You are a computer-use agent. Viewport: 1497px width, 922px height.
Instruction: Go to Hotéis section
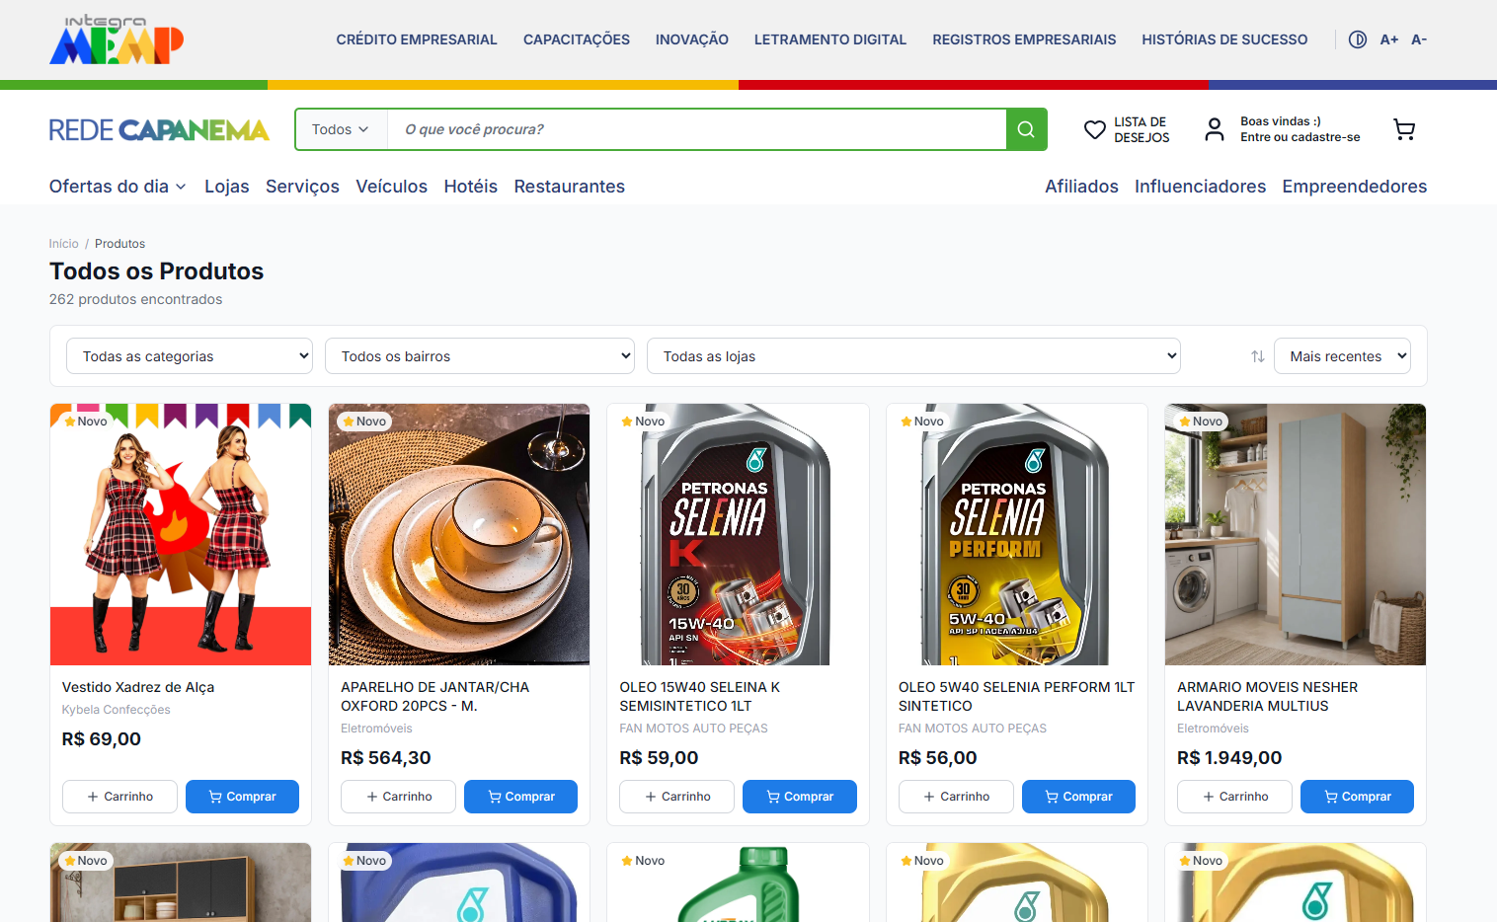click(x=471, y=187)
